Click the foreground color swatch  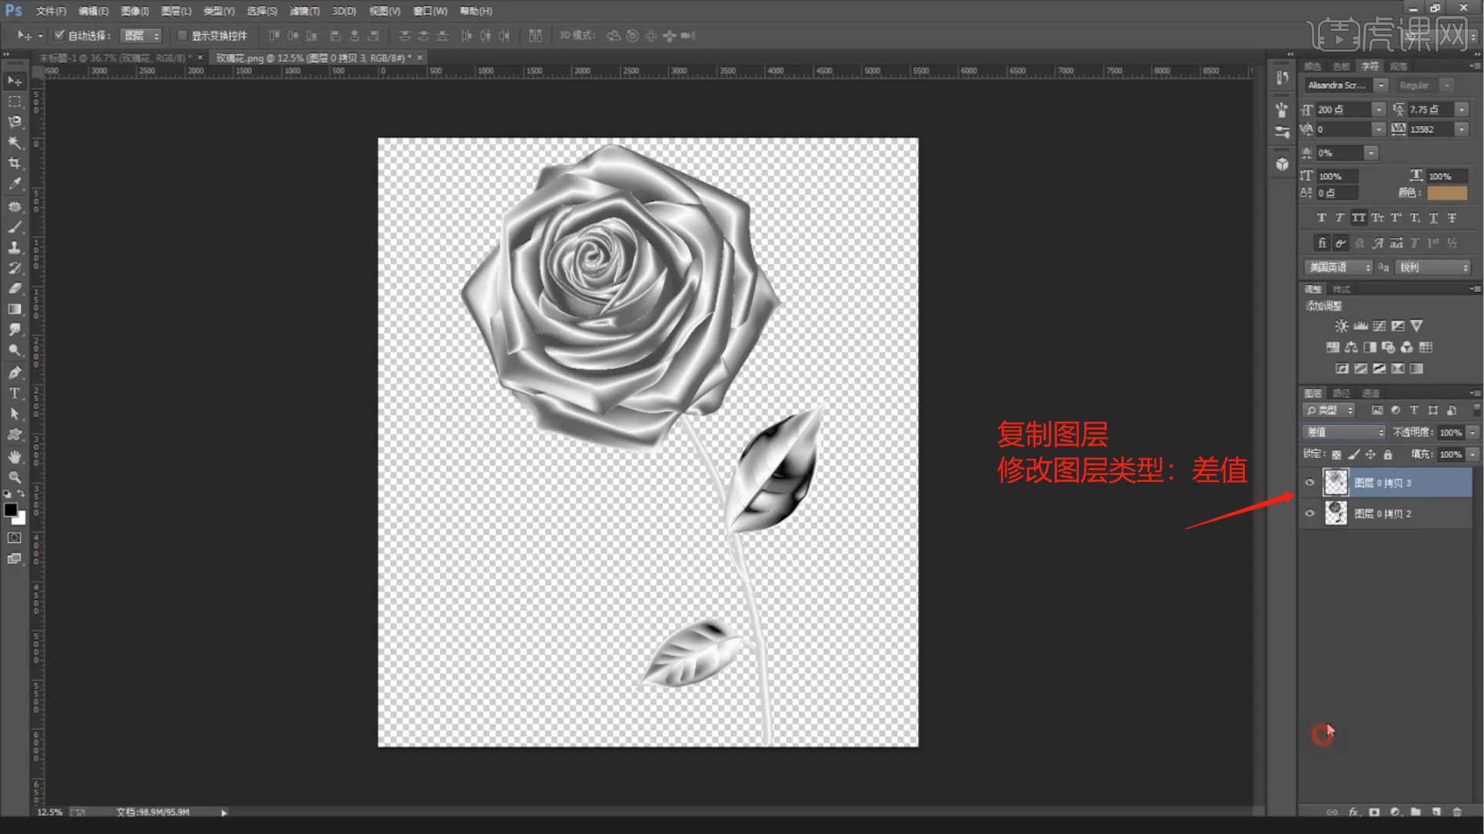click(11, 510)
